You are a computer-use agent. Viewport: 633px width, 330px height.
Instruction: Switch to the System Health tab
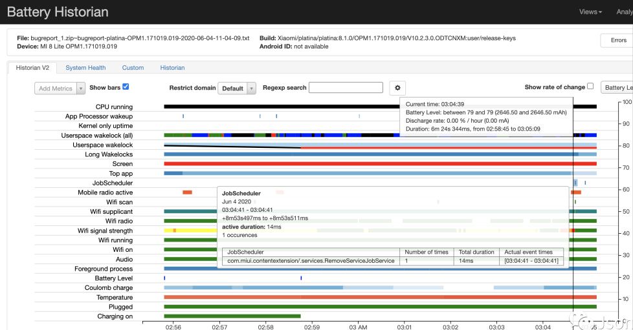85,68
